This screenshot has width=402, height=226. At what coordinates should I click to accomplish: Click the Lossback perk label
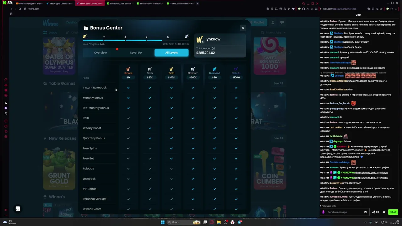pyautogui.click(x=89, y=179)
